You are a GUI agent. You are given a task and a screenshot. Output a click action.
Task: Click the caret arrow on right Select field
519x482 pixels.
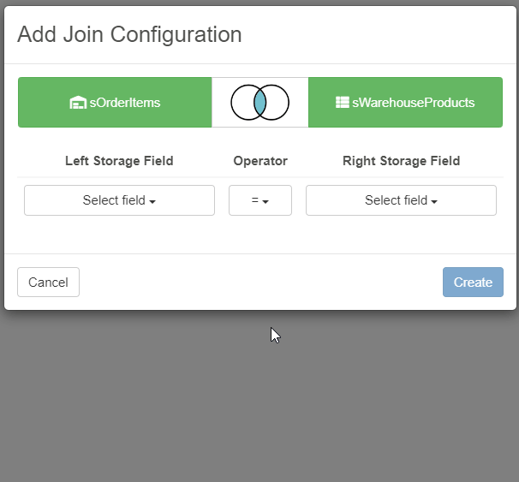(434, 202)
